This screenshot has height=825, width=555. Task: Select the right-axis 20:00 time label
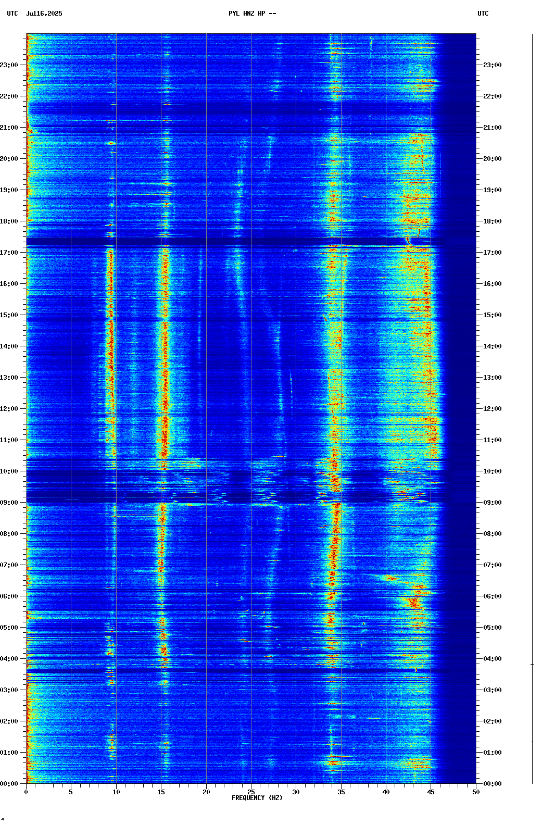(493, 159)
